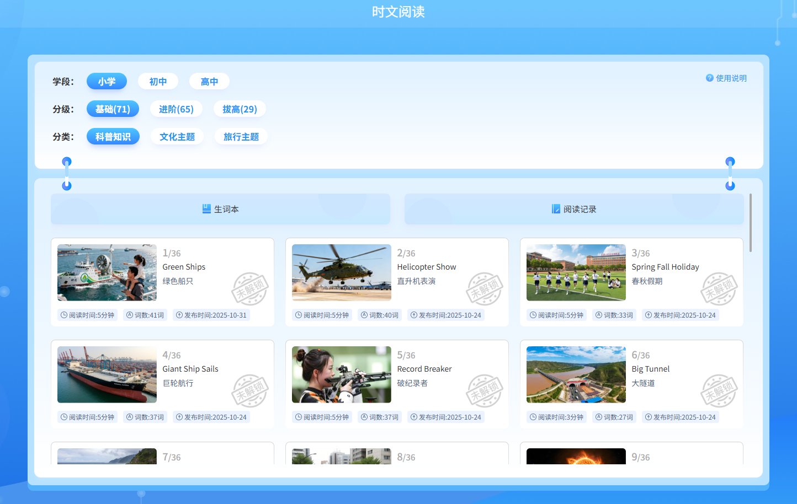Click the word count icon on Record Breaker
Image resolution: width=797 pixels, height=504 pixels.
[x=364, y=417]
